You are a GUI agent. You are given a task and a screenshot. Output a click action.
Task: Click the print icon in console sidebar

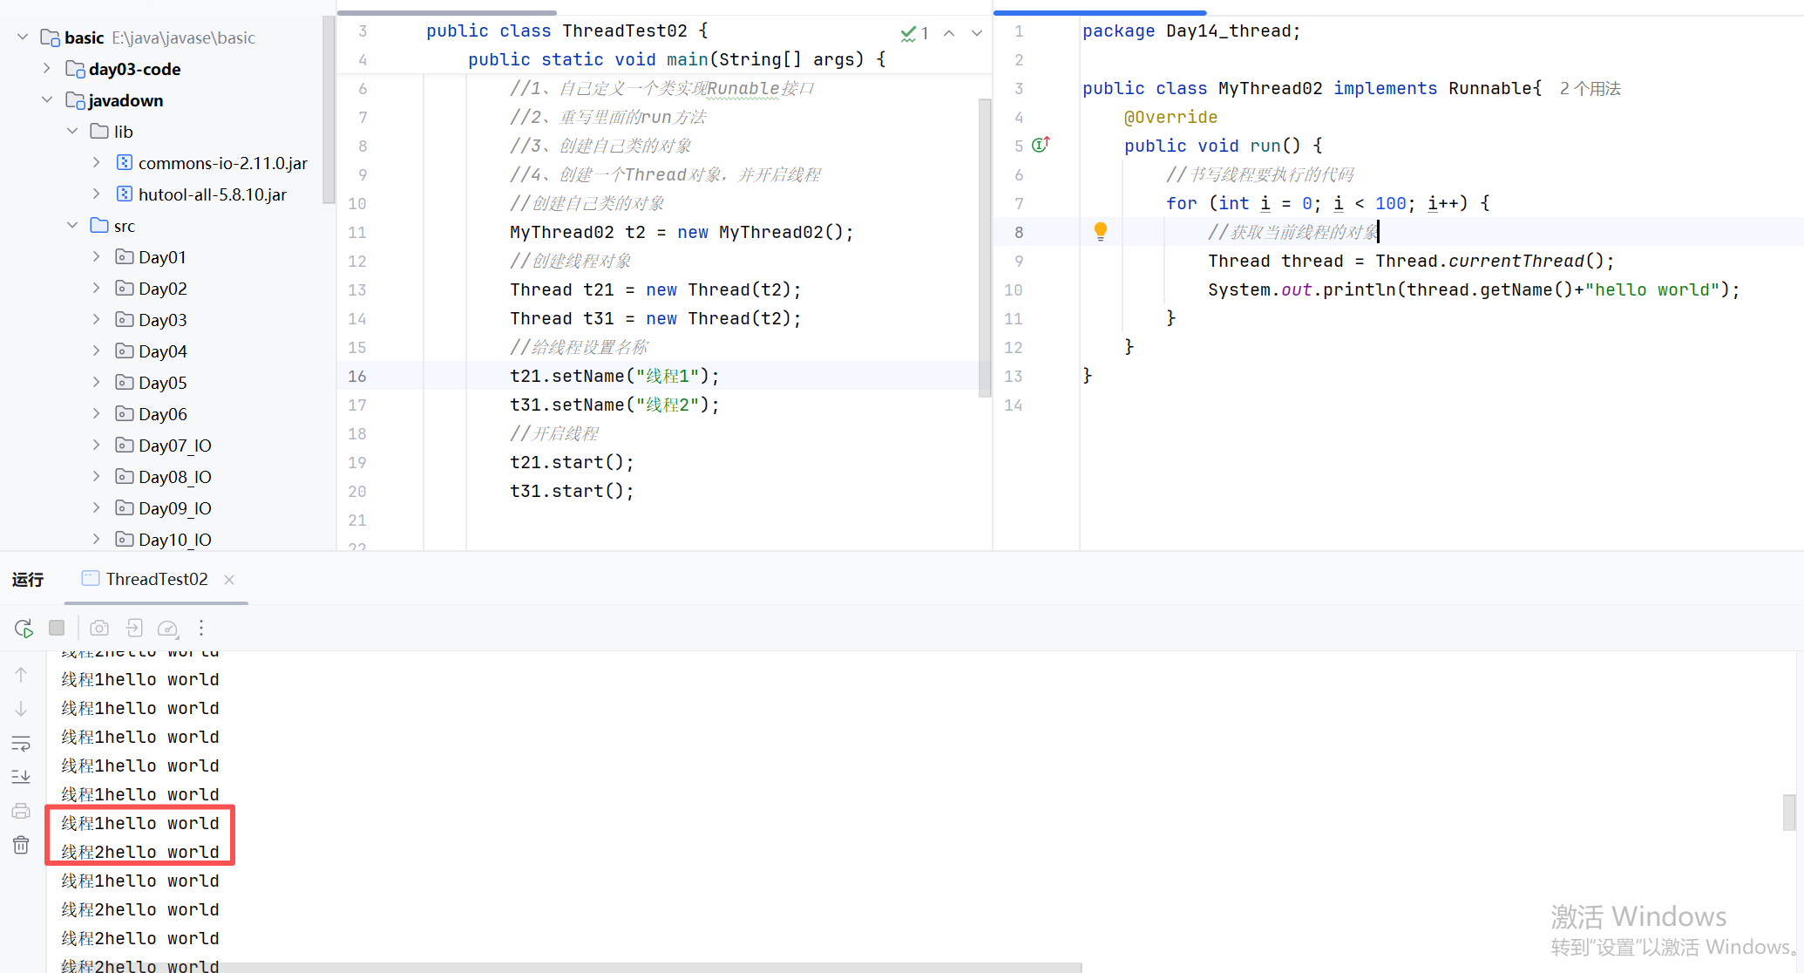pos(21,811)
